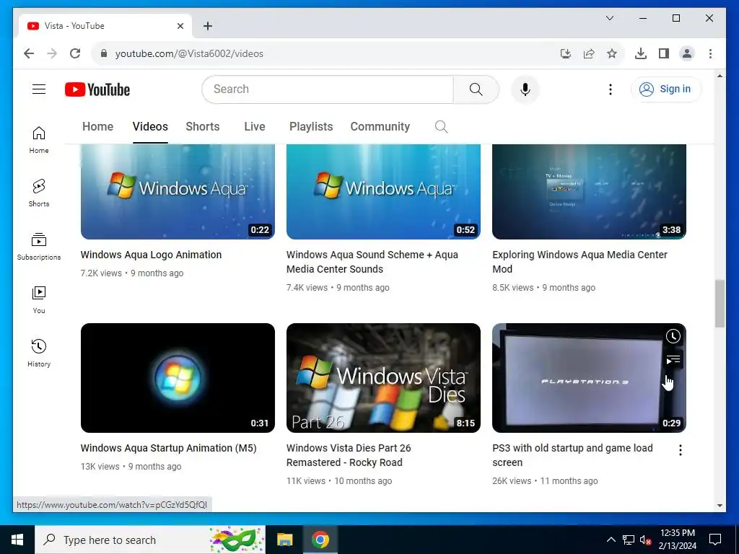Click title 'Windows Vista Dies Part 26 Remastered'
This screenshot has height=554, width=739.
(x=349, y=455)
